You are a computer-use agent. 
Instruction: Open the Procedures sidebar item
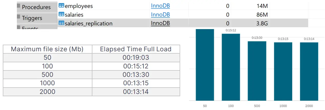coord(36,7)
